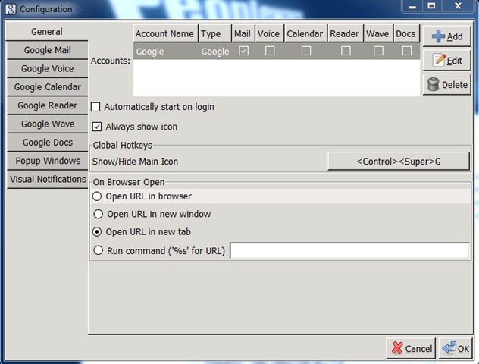Open the Google Calendar tab
Image resolution: width=479 pixels, height=364 pixels.
[x=47, y=86]
